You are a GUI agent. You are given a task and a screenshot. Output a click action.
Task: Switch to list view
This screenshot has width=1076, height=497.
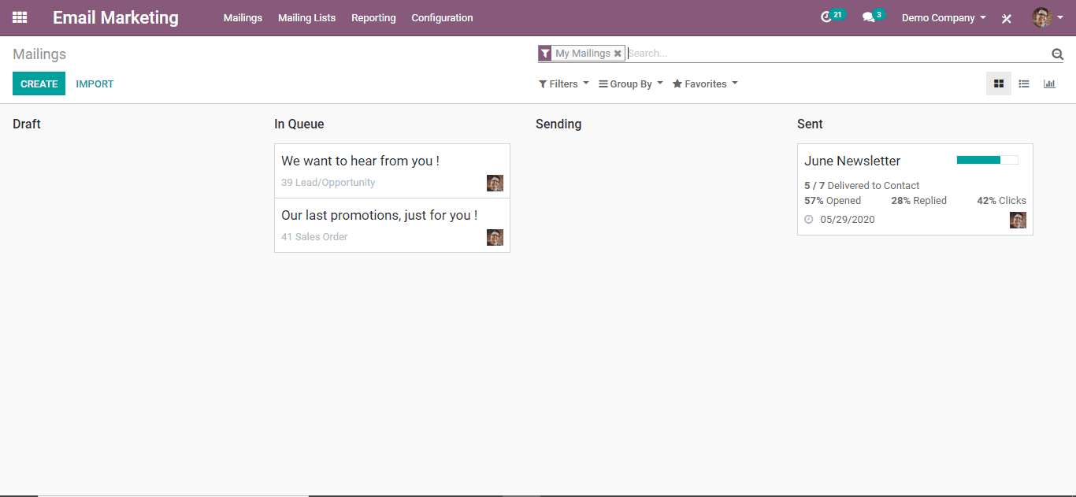[1024, 83]
